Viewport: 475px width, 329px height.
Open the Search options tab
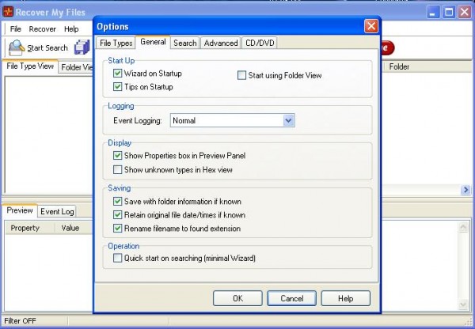pyautogui.click(x=185, y=43)
